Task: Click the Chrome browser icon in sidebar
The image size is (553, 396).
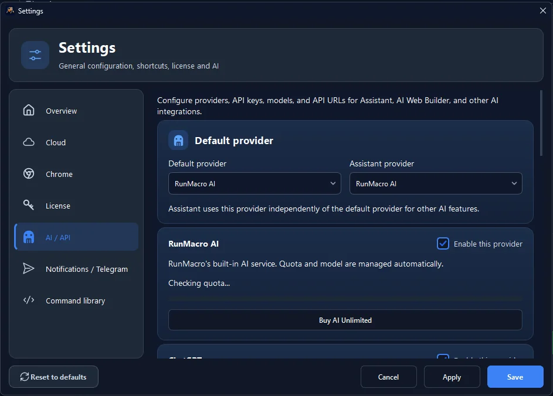Action: (29, 174)
